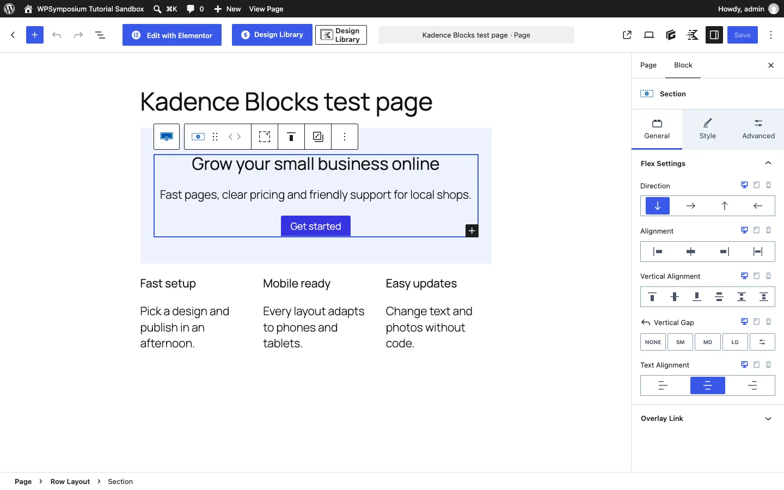Viewport: 784px width, 490px height.
Task: Switch to the Page tab
Action: pyautogui.click(x=648, y=65)
